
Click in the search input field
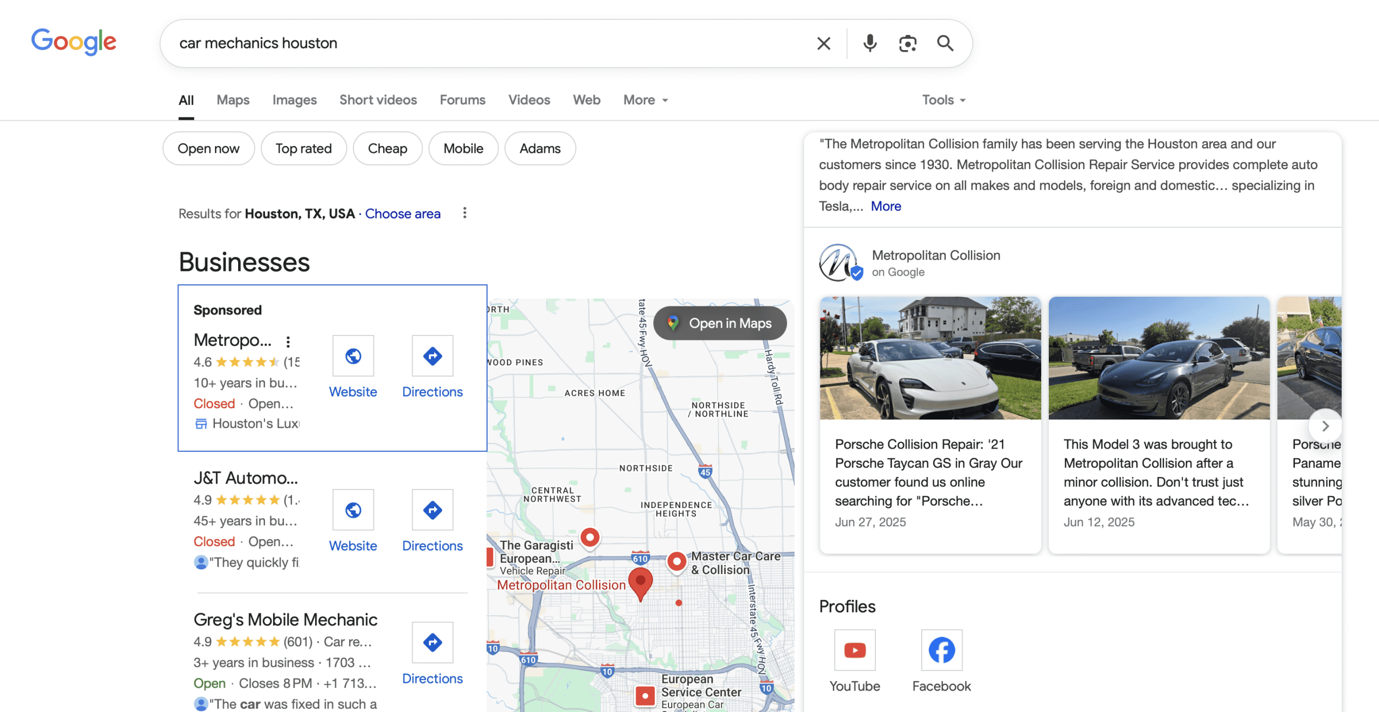(485, 43)
